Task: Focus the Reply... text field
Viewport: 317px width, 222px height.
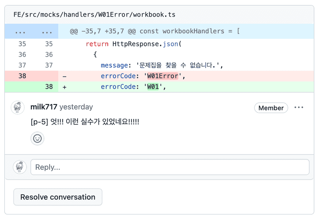Action: (170, 167)
